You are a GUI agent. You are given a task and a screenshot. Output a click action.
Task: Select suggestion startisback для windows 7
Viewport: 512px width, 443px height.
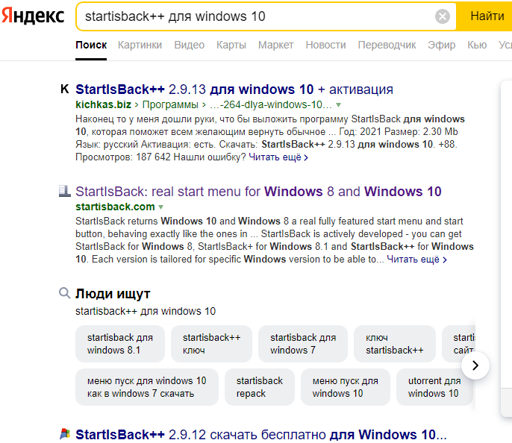click(303, 344)
